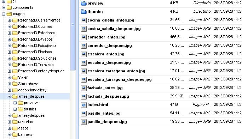
Task: Collapse the antes_despues tree node
Action: (10, 97)
